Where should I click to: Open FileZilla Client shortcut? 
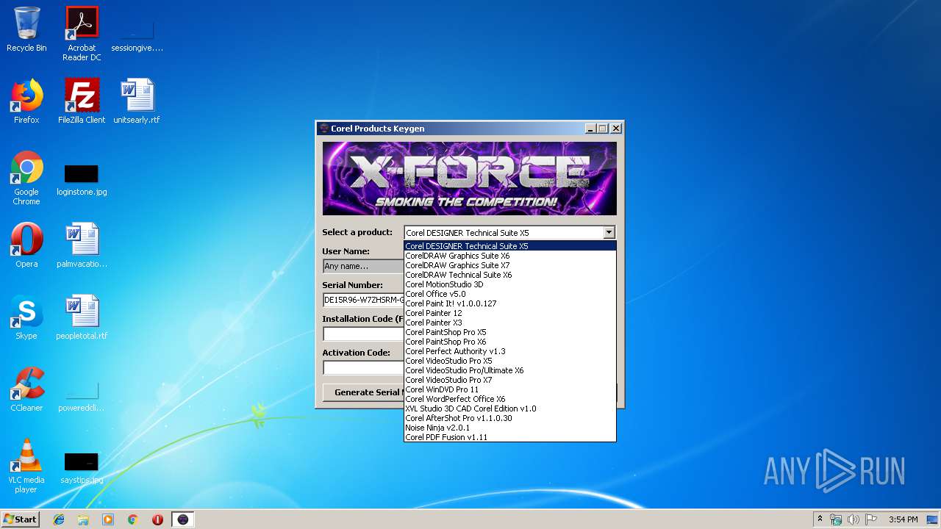pos(82,101)
